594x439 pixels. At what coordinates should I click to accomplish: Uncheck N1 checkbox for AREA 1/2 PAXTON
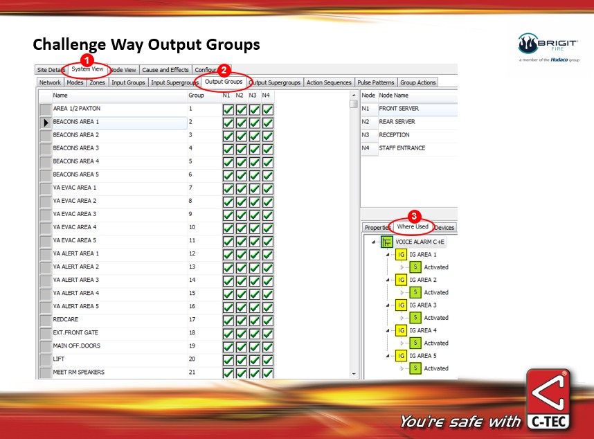pyautogui.click(x=227, y=109)
